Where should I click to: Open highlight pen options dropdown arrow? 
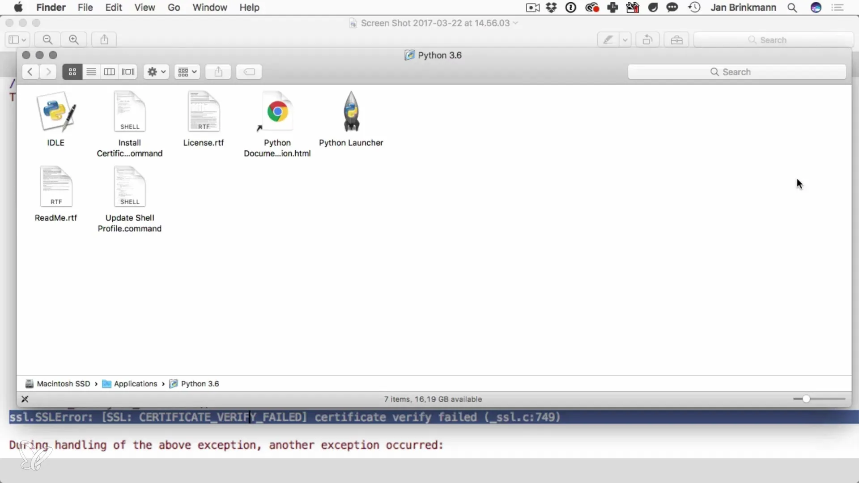click(625, 40)
